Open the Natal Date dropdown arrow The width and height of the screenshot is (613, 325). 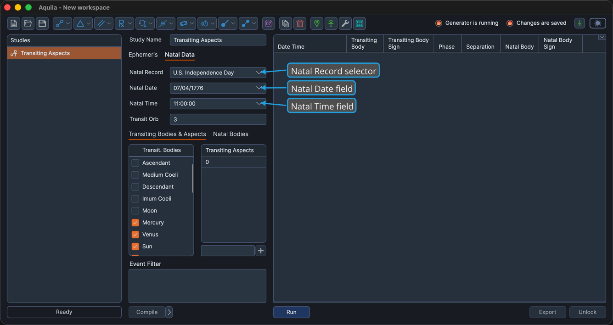coord(259,88)
